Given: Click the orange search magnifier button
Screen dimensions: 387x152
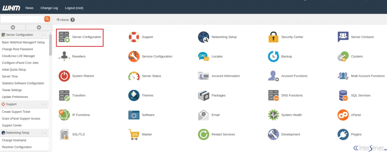Looking at the screenshot, I should [47, 19].
